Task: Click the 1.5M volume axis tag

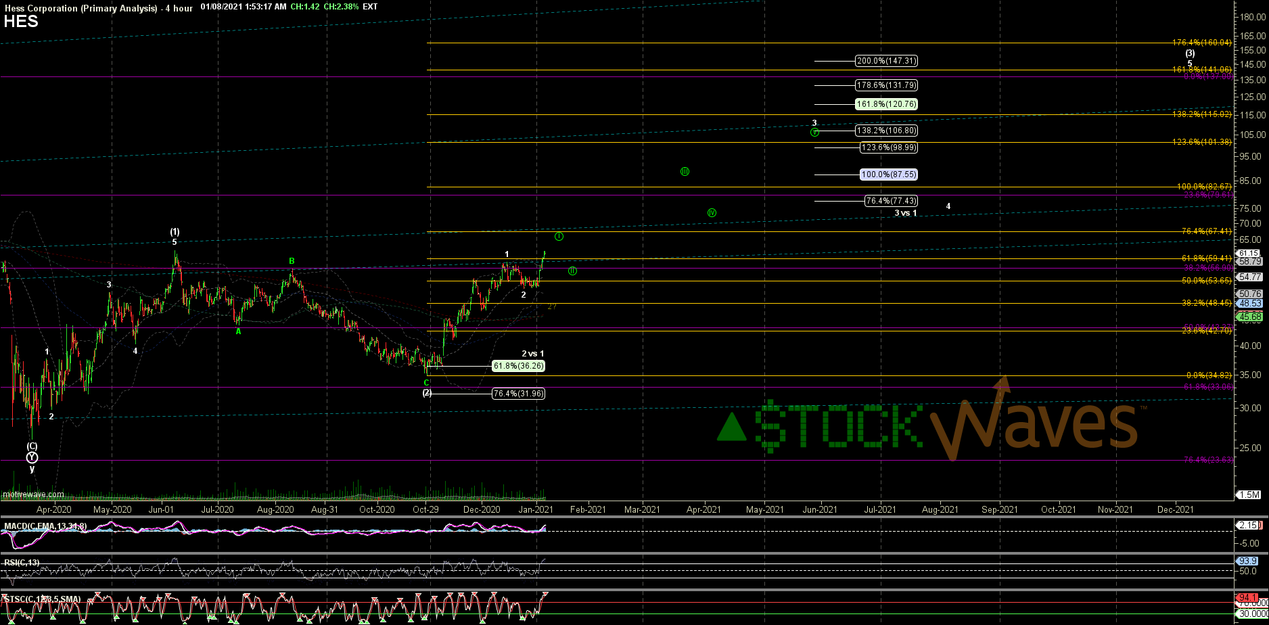Action: tap(1249, 494)
